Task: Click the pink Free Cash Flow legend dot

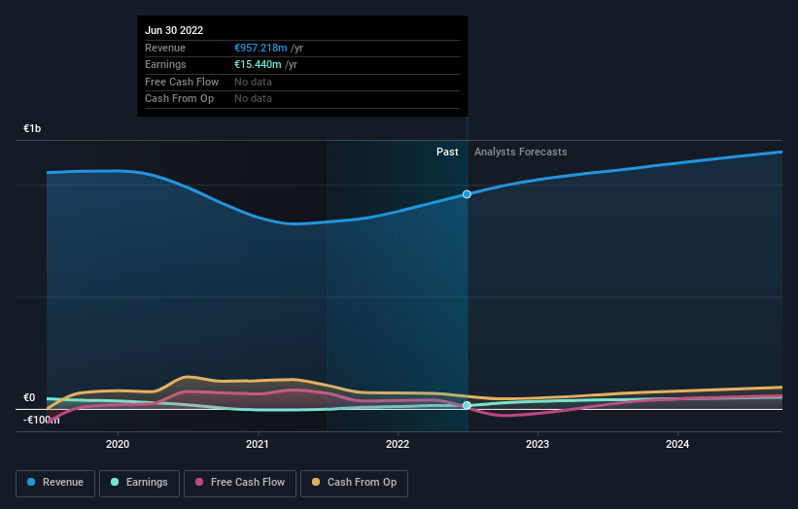Action: (x=199, y=482)
